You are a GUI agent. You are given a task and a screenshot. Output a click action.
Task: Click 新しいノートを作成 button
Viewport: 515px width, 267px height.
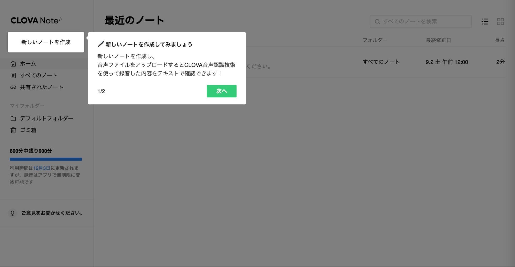click(46, 42)
